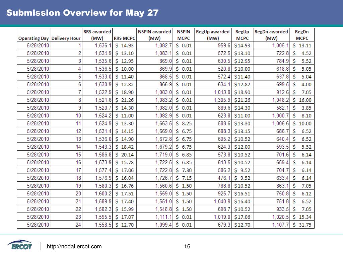Select NSPIN awarded value 1,111.1
The height and width of the screenshot is (257, 343).
point(163,217)
